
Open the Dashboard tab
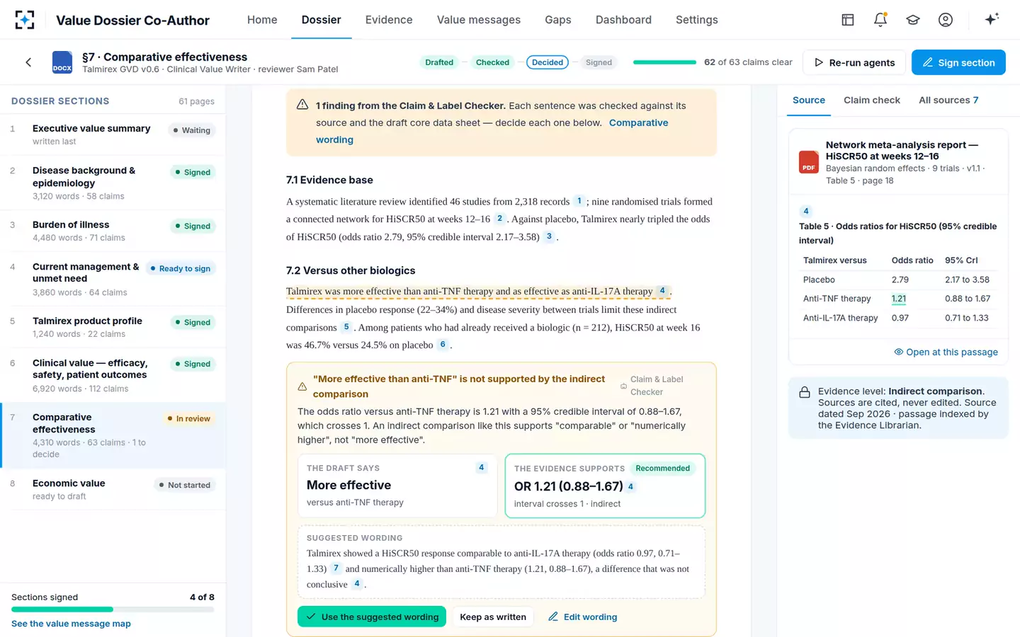coord(623,20)
